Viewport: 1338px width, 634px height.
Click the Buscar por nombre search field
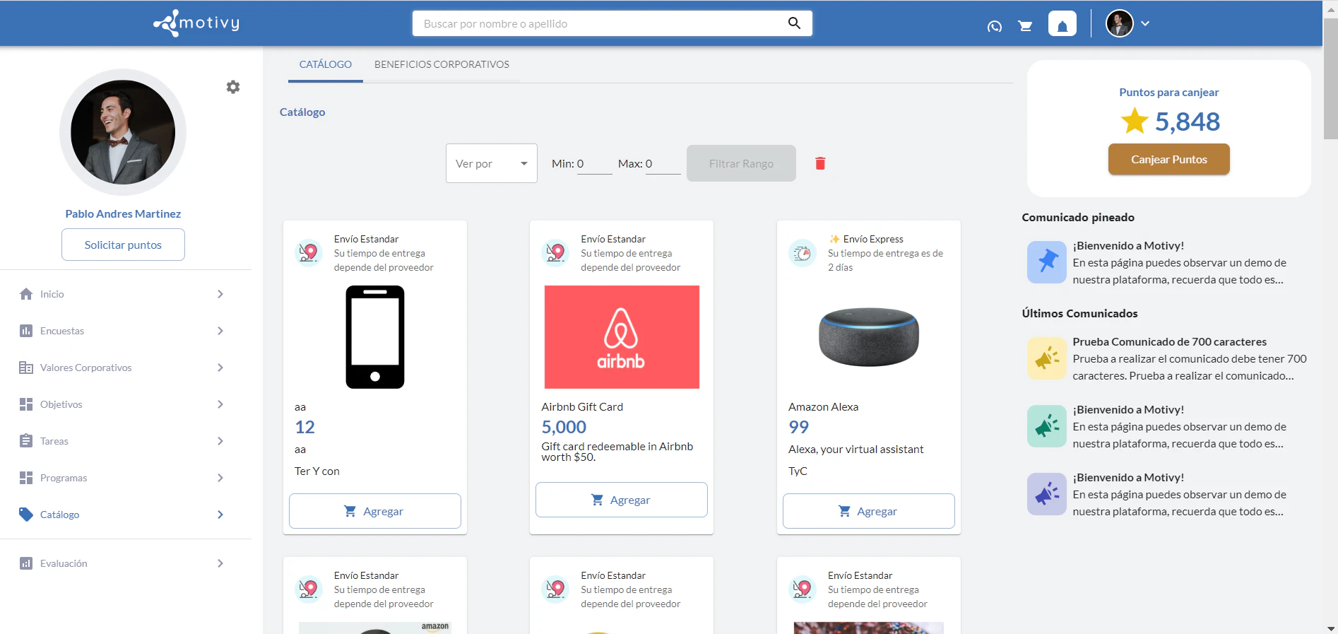click(600, 23)
